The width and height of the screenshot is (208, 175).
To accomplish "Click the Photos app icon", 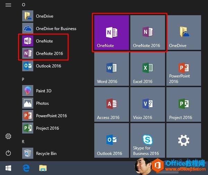I will (x=28, y=103).
